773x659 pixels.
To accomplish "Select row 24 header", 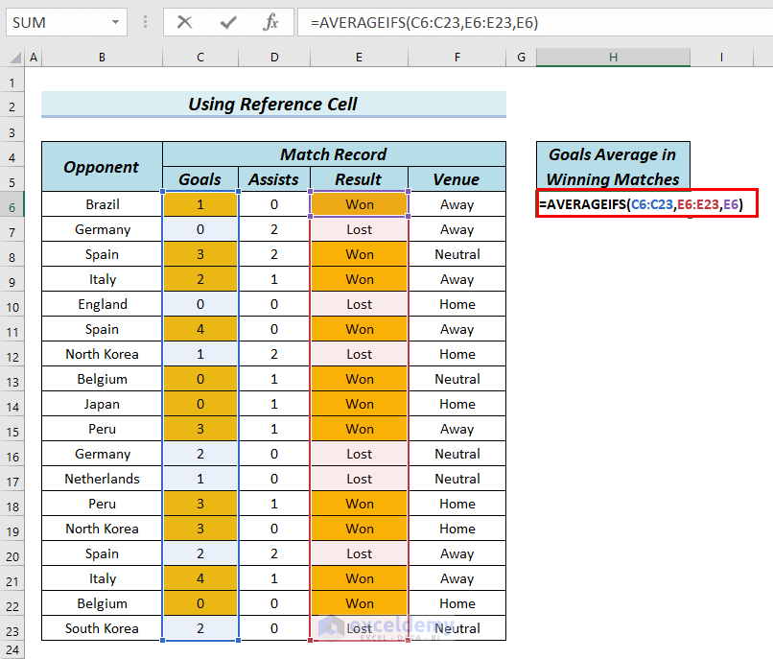I will point(12,649).
